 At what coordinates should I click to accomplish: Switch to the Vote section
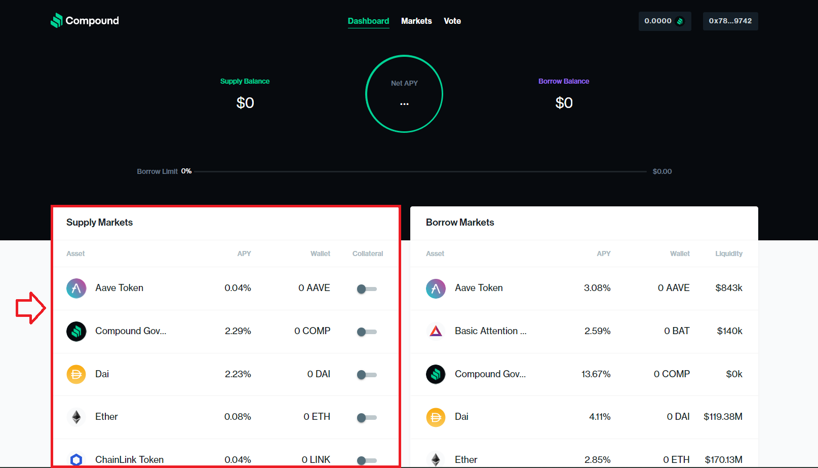pos(452,21)
